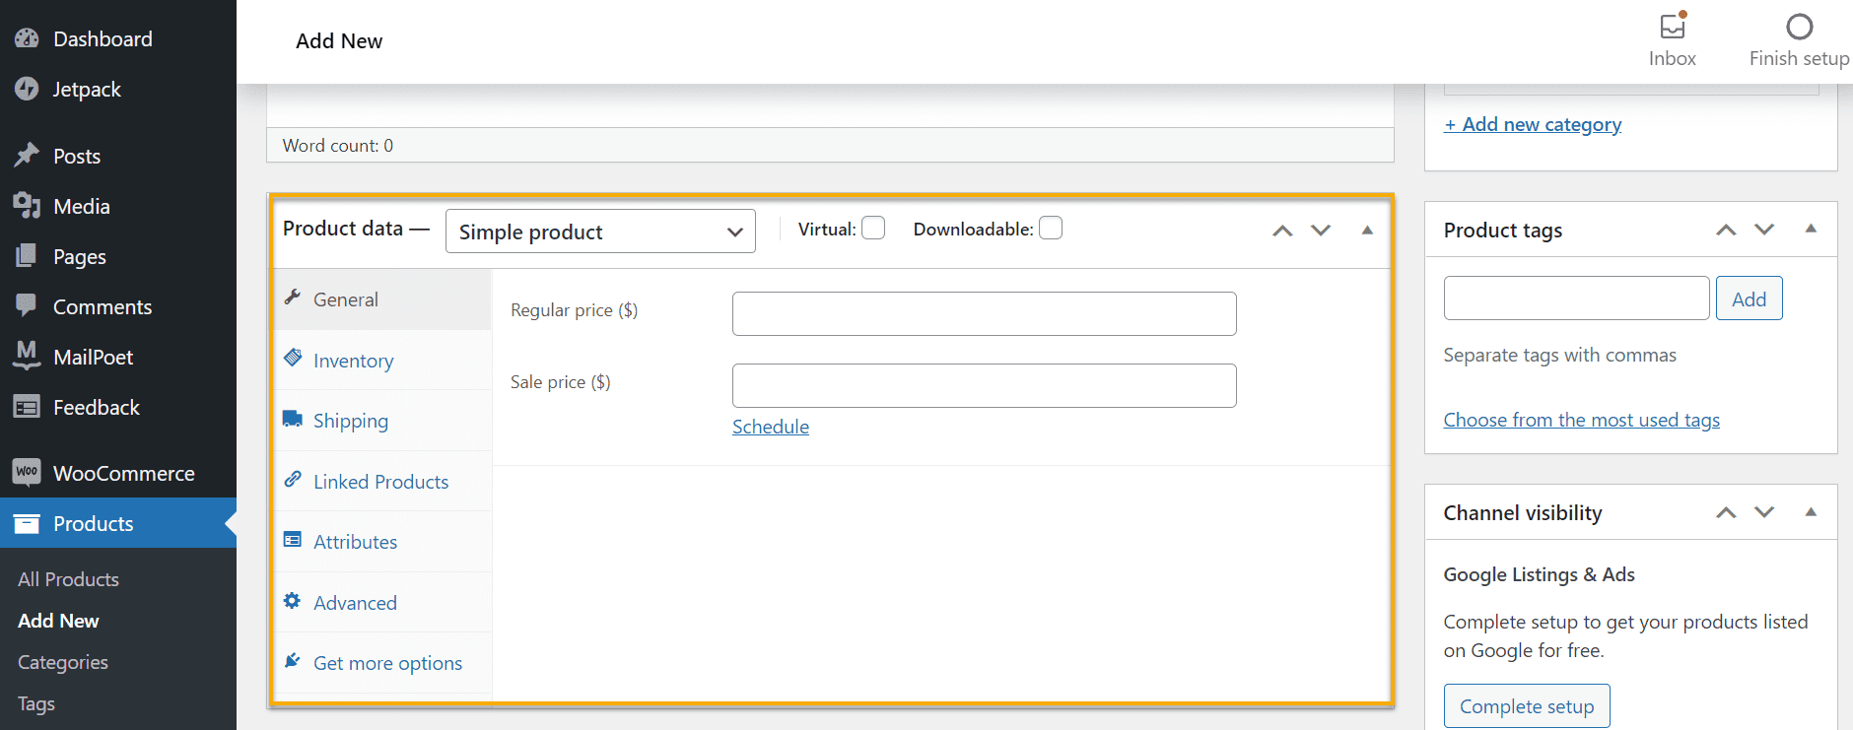Click the Jetpack lightning icon
The height and width of the screenshot is (730, 1853).
[x=27, y=89]
